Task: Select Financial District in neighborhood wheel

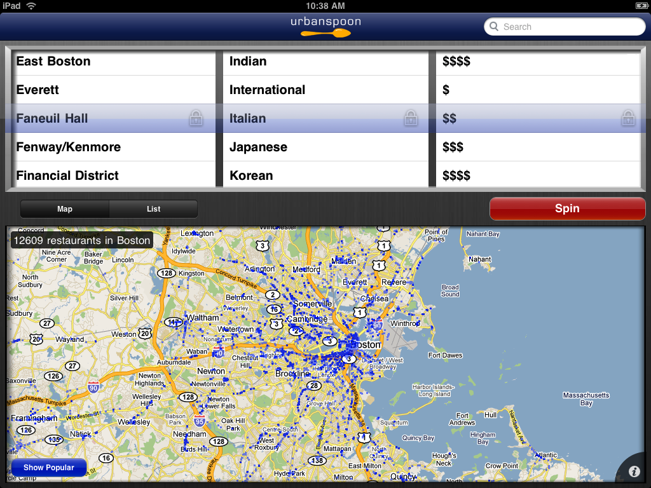Action: coord(67,175)
